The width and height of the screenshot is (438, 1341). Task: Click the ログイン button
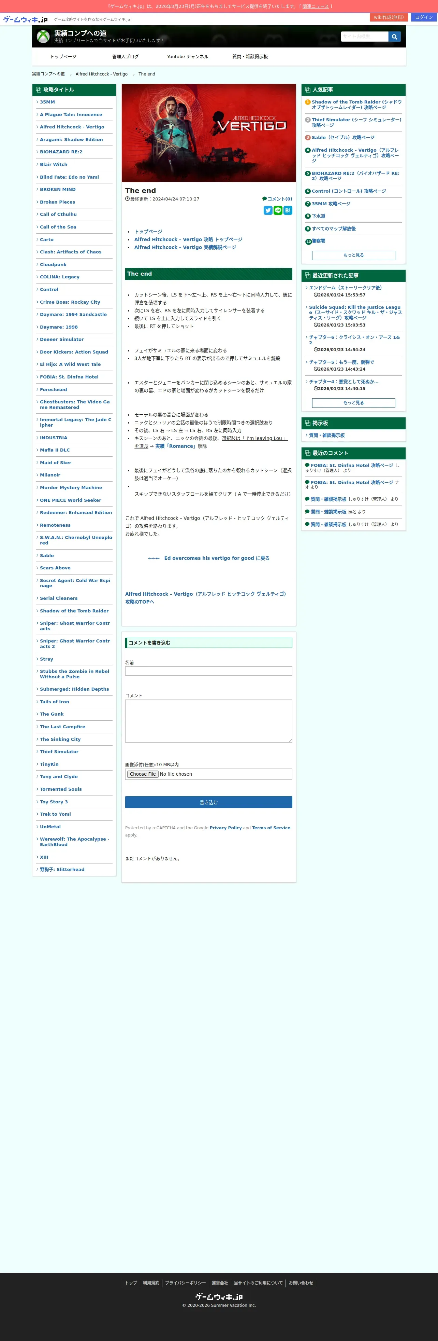(x=424, y=17)
